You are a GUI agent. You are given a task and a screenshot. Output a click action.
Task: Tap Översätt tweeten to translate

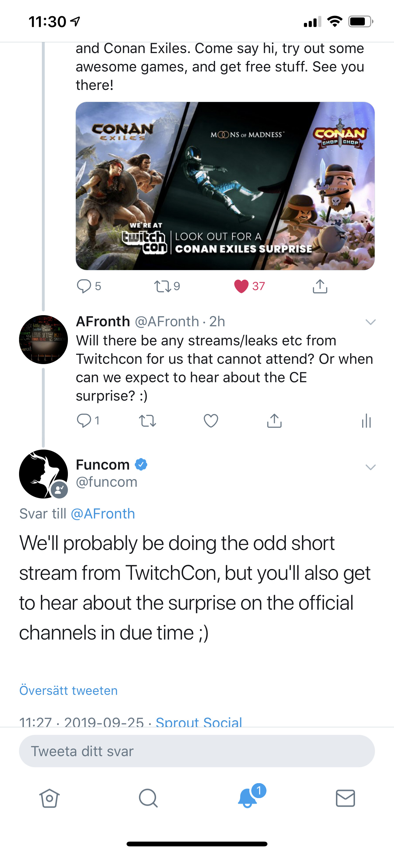pos(69,690)
